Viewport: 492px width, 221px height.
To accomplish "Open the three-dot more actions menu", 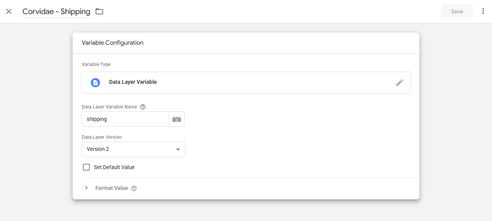I will [x=483, y=11].
